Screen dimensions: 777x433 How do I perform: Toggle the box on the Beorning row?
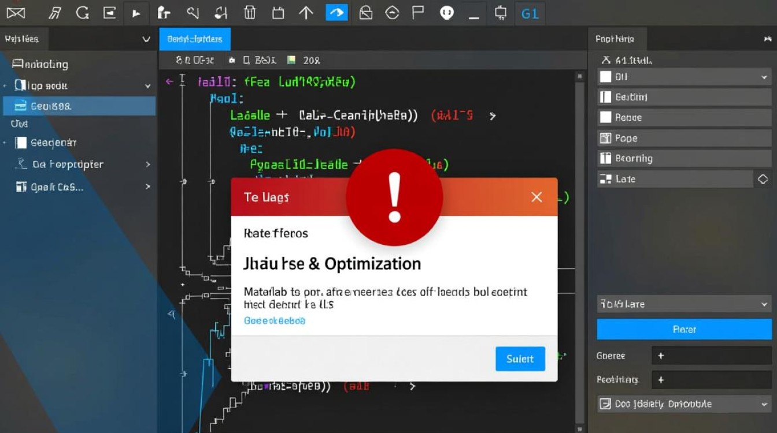pyautogui.click(x=605, y=158)
